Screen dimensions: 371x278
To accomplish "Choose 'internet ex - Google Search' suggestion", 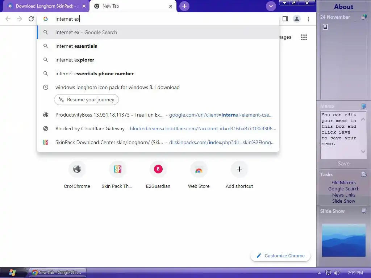I will click(158, 32).
